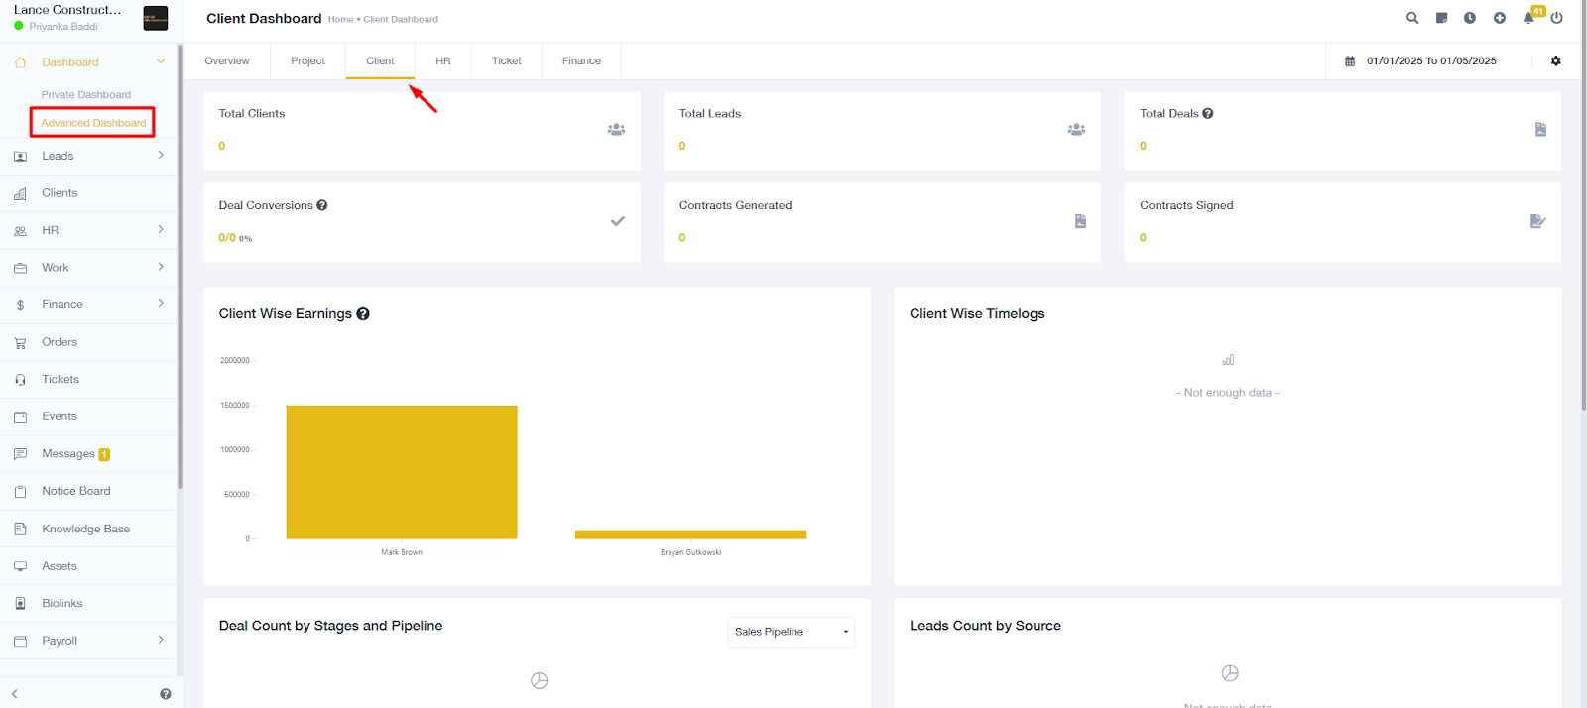Expand the Finance sidebar menu chevron
The width and height of the screenshot is (1587, 708).
[x=161, y=304]
